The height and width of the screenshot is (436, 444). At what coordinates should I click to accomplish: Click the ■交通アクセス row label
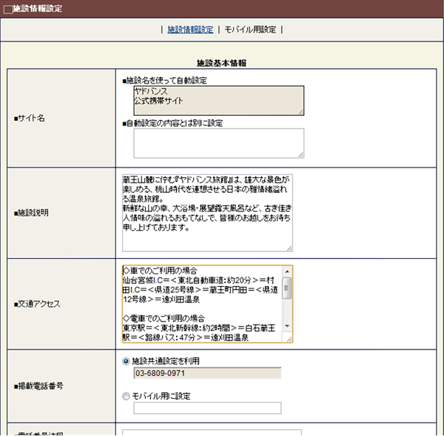(x=37, y=304)
